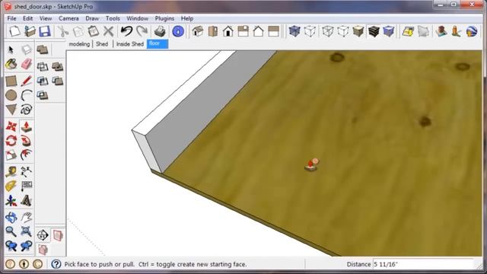487x274 pixels.
Task: Choose the Protractor tool
Action: [x=11, y=186]
